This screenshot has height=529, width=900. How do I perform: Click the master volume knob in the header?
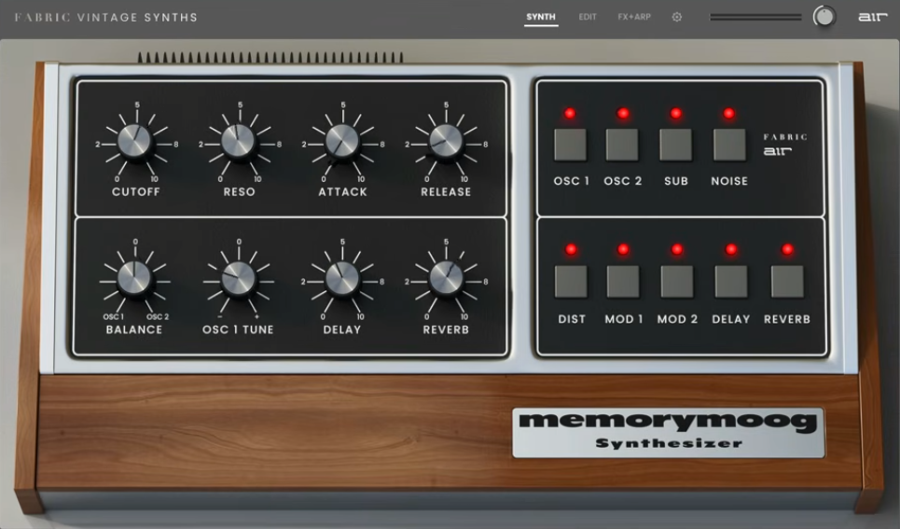[x=824, y=17]
